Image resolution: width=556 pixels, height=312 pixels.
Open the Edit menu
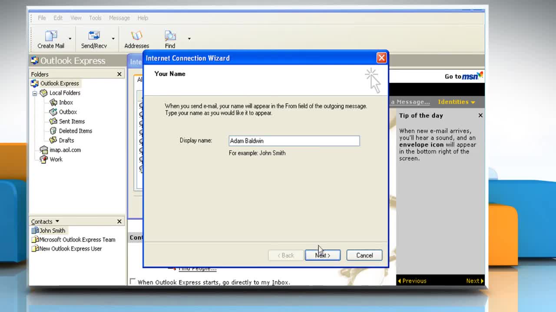(58, 18)
